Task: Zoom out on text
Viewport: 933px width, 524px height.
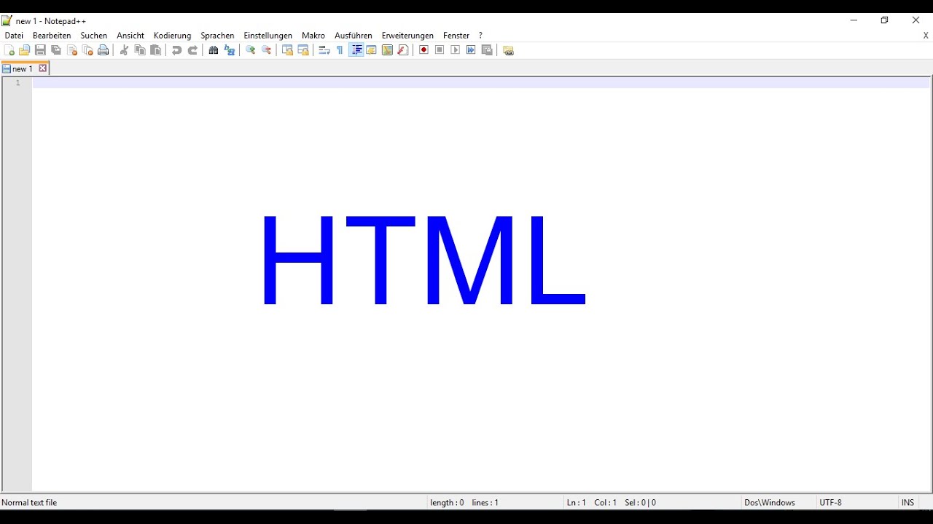Action: (x=267, y=50)
